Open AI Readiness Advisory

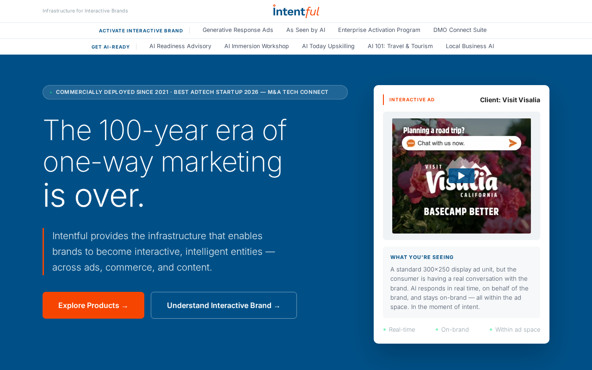point(180,46)
